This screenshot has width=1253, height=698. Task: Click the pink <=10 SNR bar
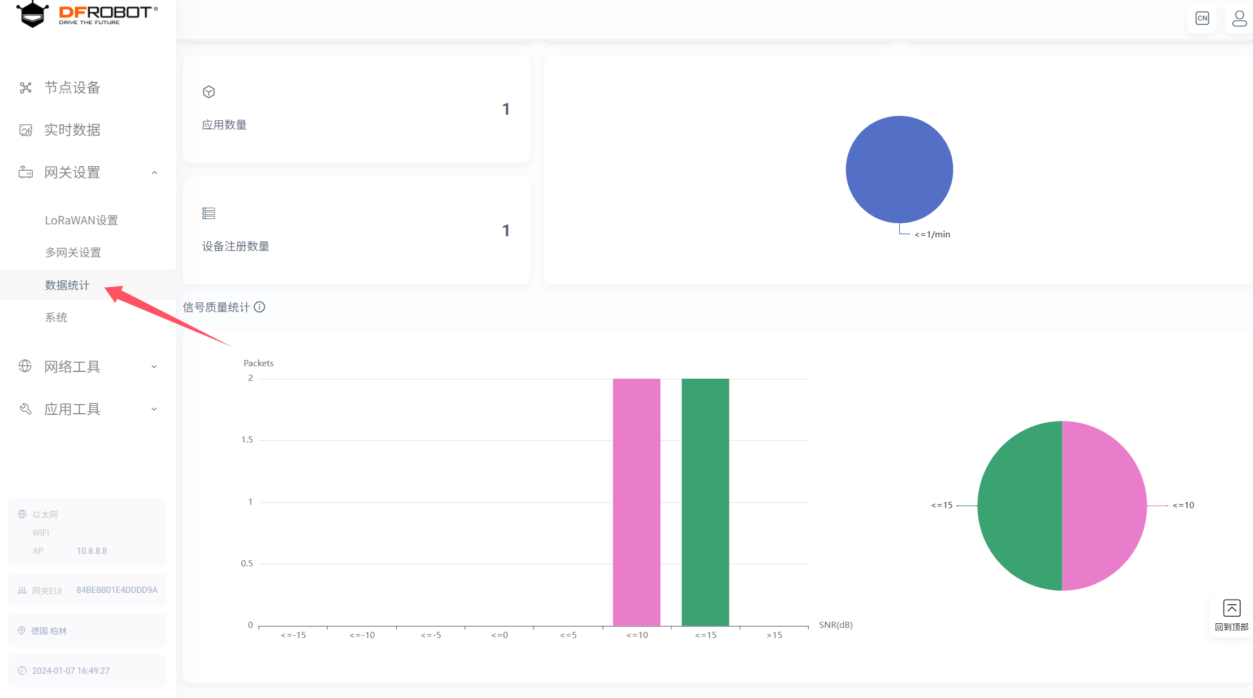636,502
